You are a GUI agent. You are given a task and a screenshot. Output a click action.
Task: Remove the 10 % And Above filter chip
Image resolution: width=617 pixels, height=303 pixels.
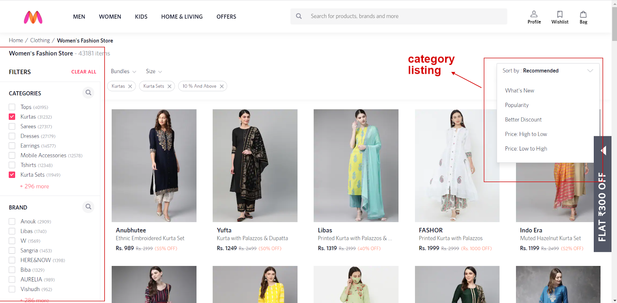[x=222, y=86]
